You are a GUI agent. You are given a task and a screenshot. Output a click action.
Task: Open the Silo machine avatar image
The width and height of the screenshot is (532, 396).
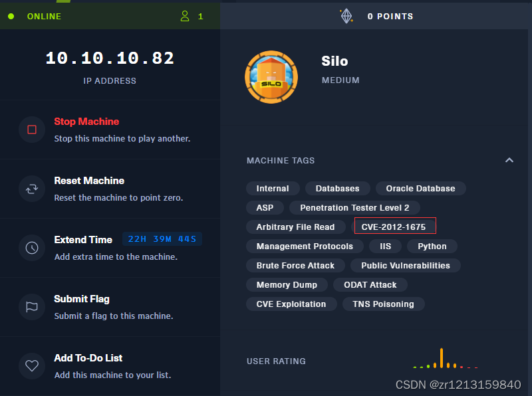(271, 77)
